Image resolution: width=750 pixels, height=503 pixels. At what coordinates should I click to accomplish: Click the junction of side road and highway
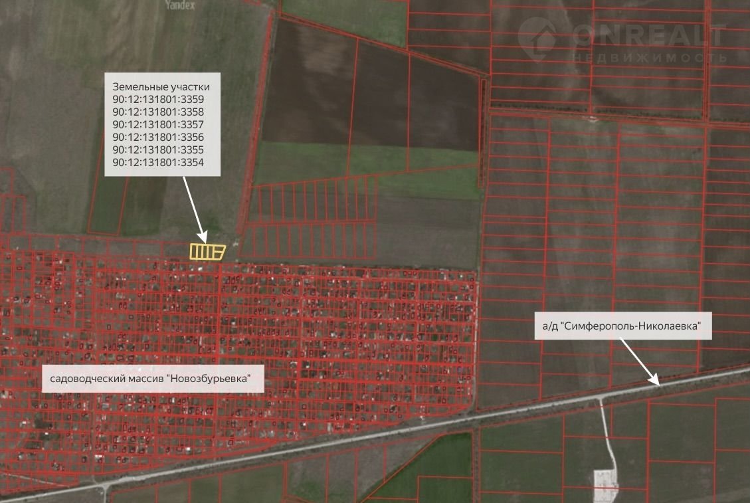point(601,397)
